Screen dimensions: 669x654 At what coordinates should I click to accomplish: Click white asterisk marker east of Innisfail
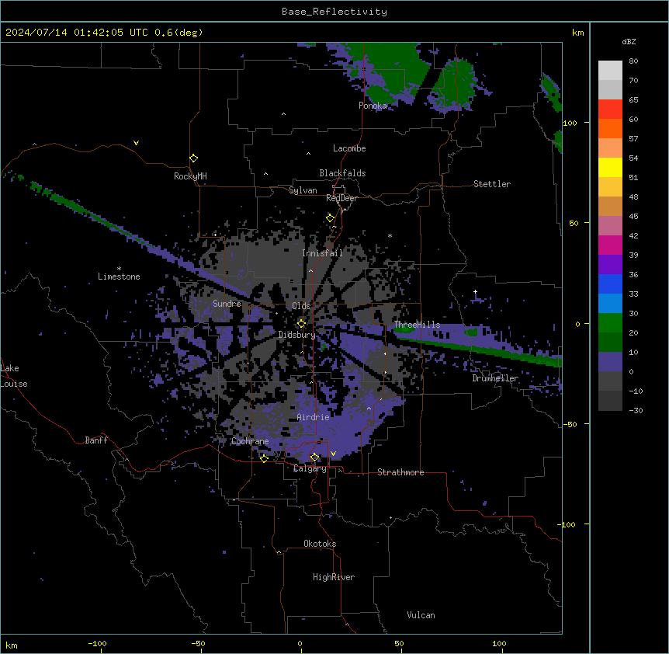390,235
